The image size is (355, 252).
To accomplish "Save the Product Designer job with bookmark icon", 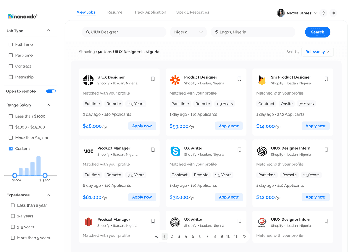I will [x=240, y=79].
